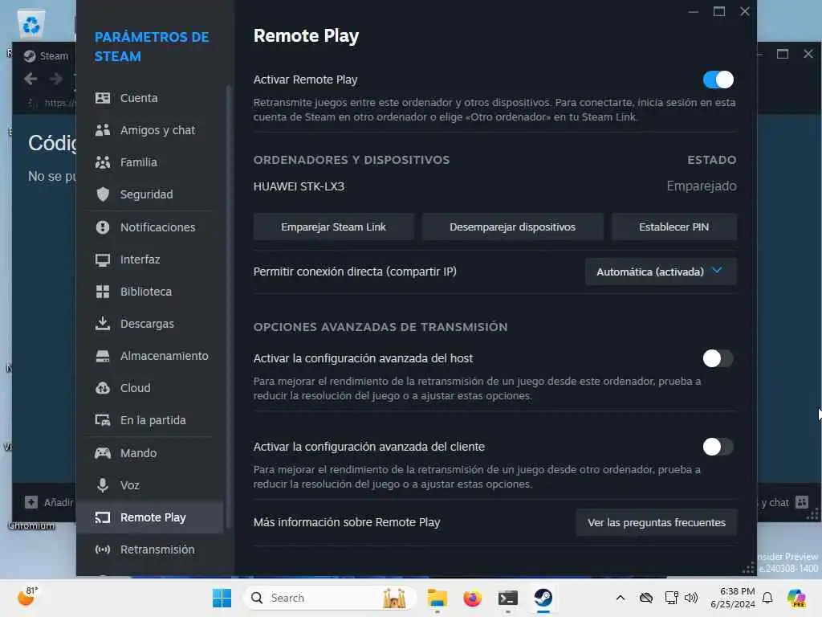Close the Steam settings window
The image size is (822, 617).
coord(744,11)
